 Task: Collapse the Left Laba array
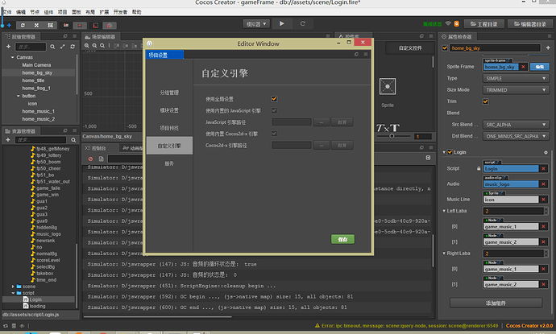(x=444, y=211)
